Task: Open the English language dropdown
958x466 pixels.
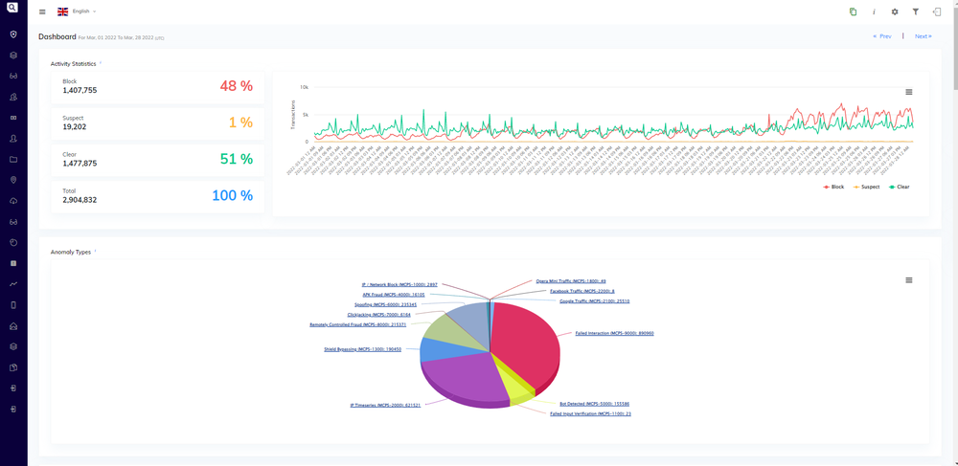Action: (77, 11)
